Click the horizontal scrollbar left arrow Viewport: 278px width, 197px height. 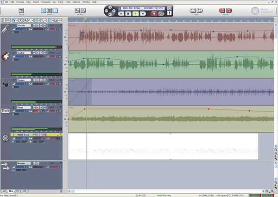click(69, 191)
